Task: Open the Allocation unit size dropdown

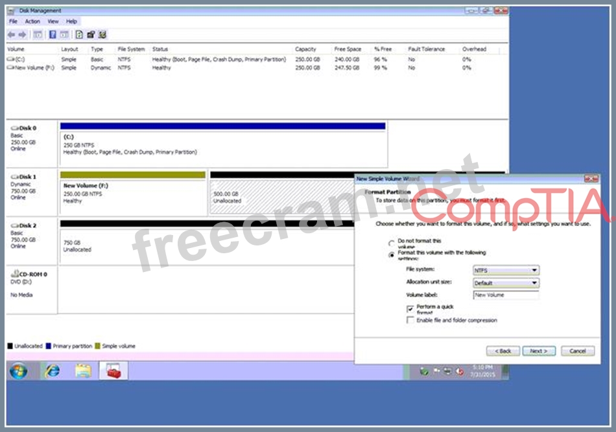Action: (506, 283)
